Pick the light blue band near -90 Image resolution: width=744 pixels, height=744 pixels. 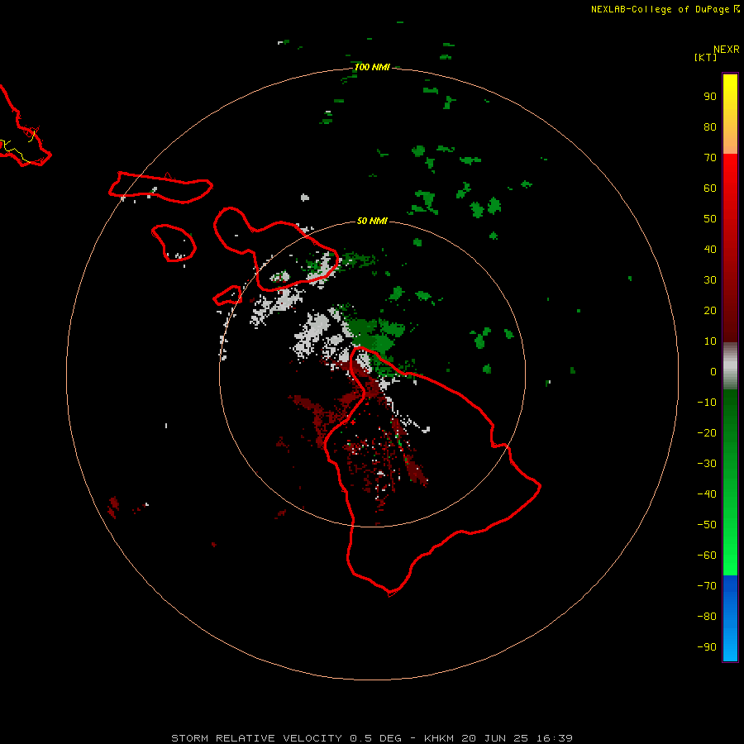point(730,646)
